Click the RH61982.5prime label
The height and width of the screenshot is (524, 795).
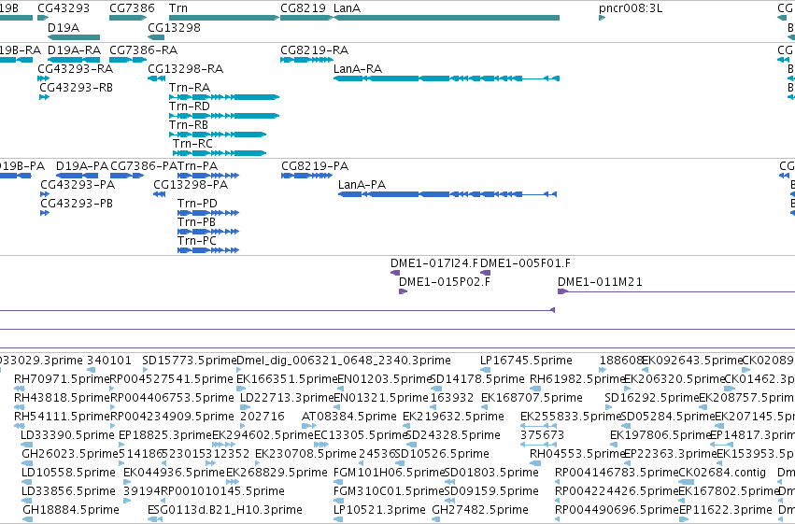(x=577, y=379)
